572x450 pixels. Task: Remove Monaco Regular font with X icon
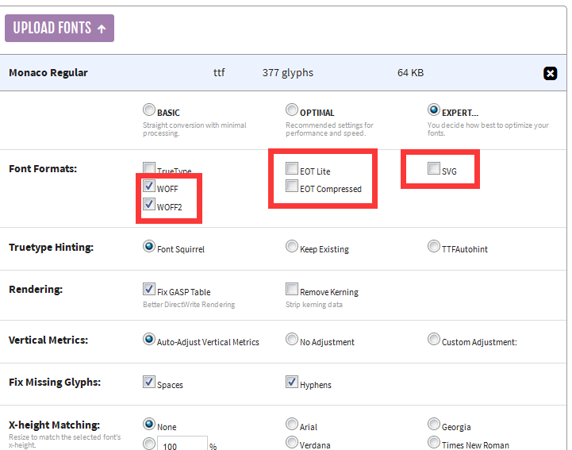pos(550,73)
